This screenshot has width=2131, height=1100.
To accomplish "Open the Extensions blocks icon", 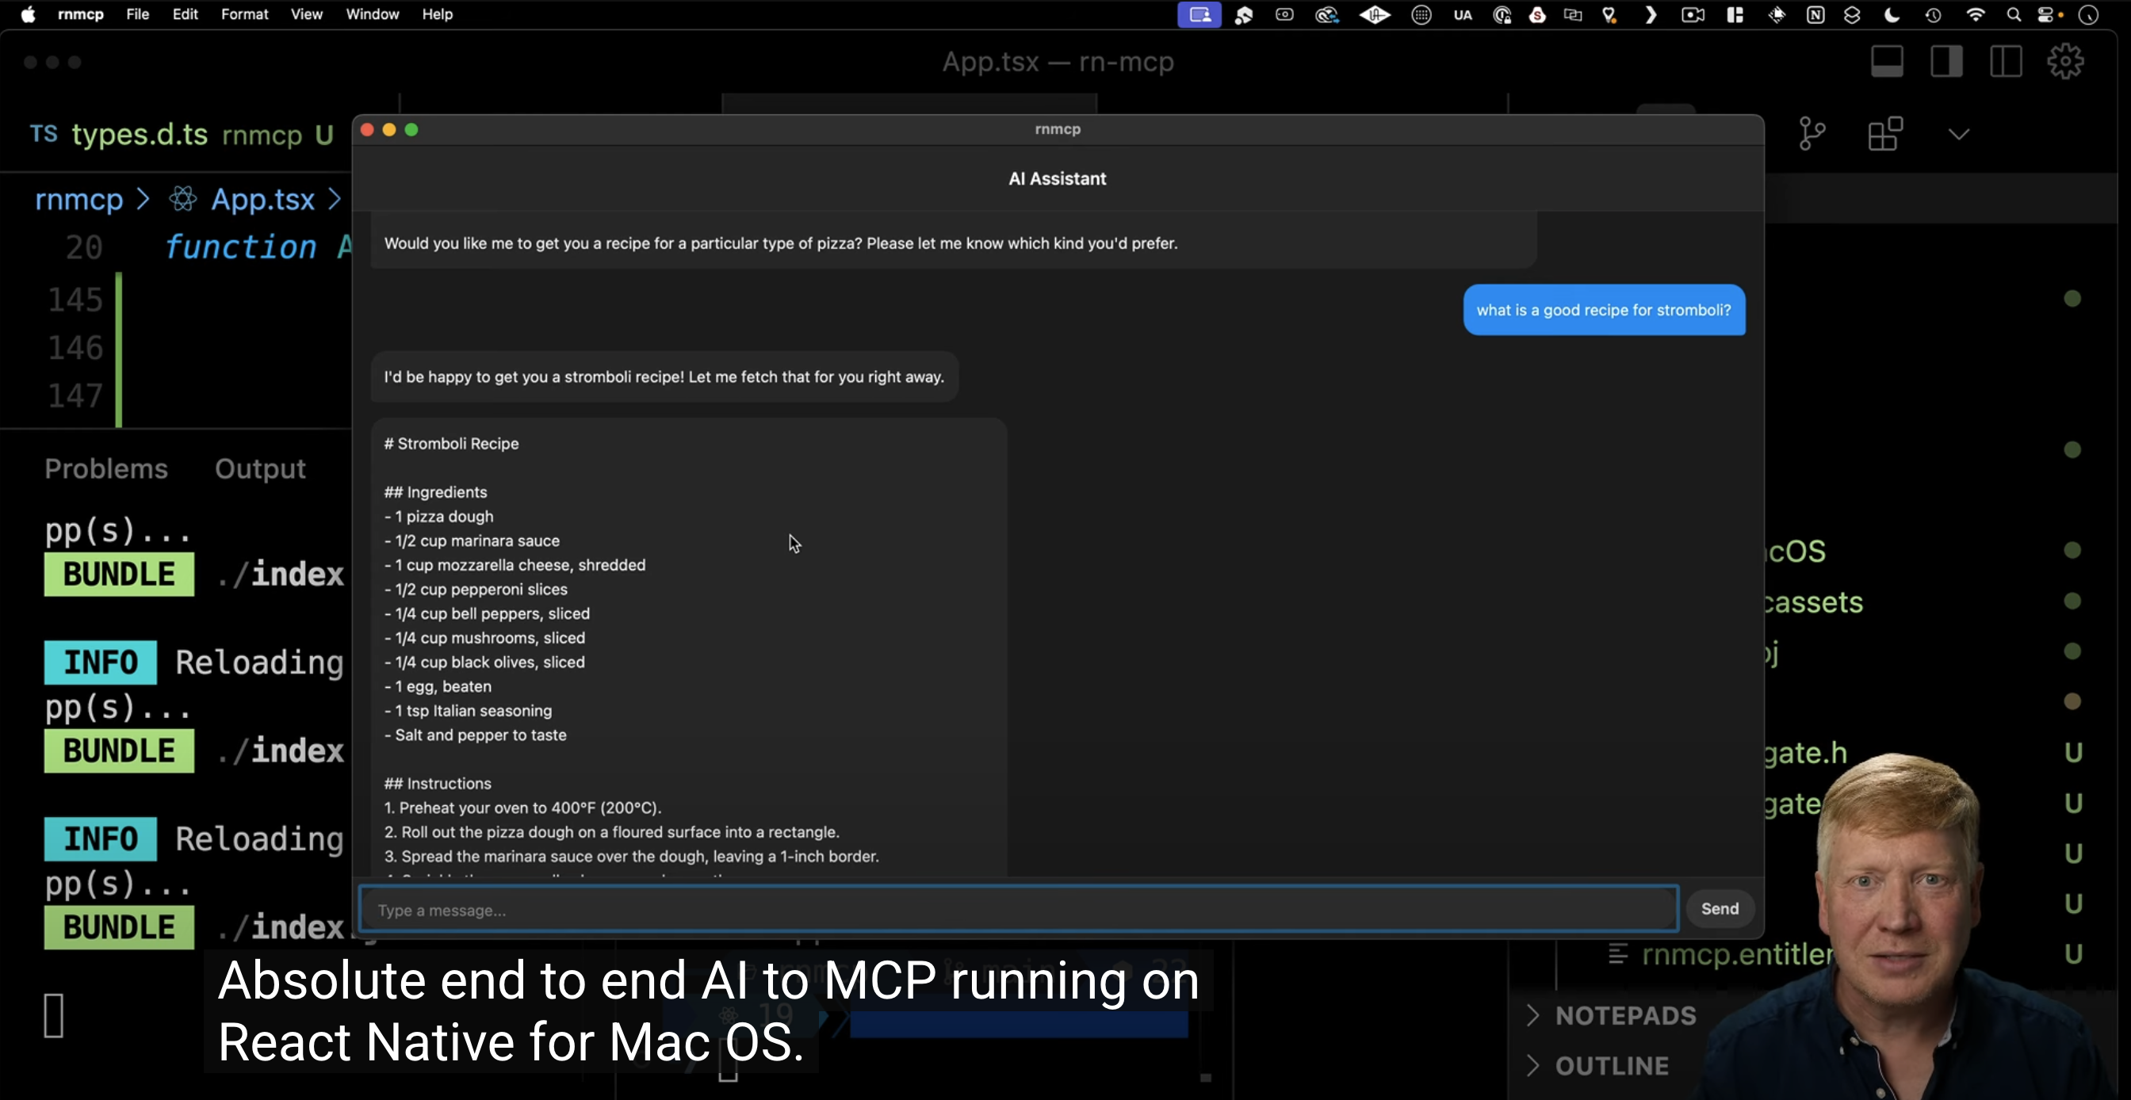I will (x=1885, y=134).
